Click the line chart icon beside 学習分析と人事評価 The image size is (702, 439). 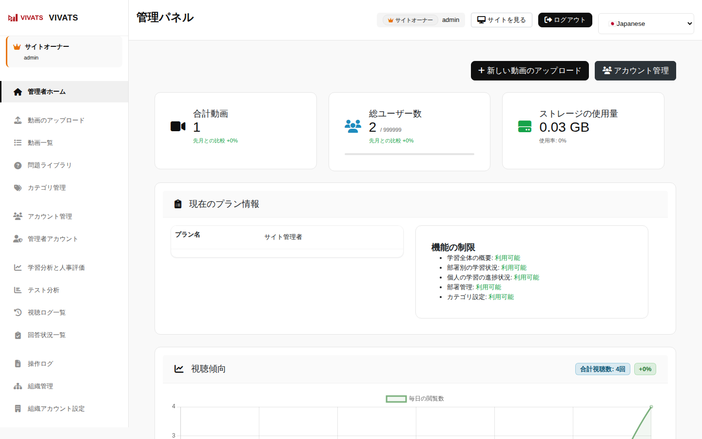coord(18,267)
